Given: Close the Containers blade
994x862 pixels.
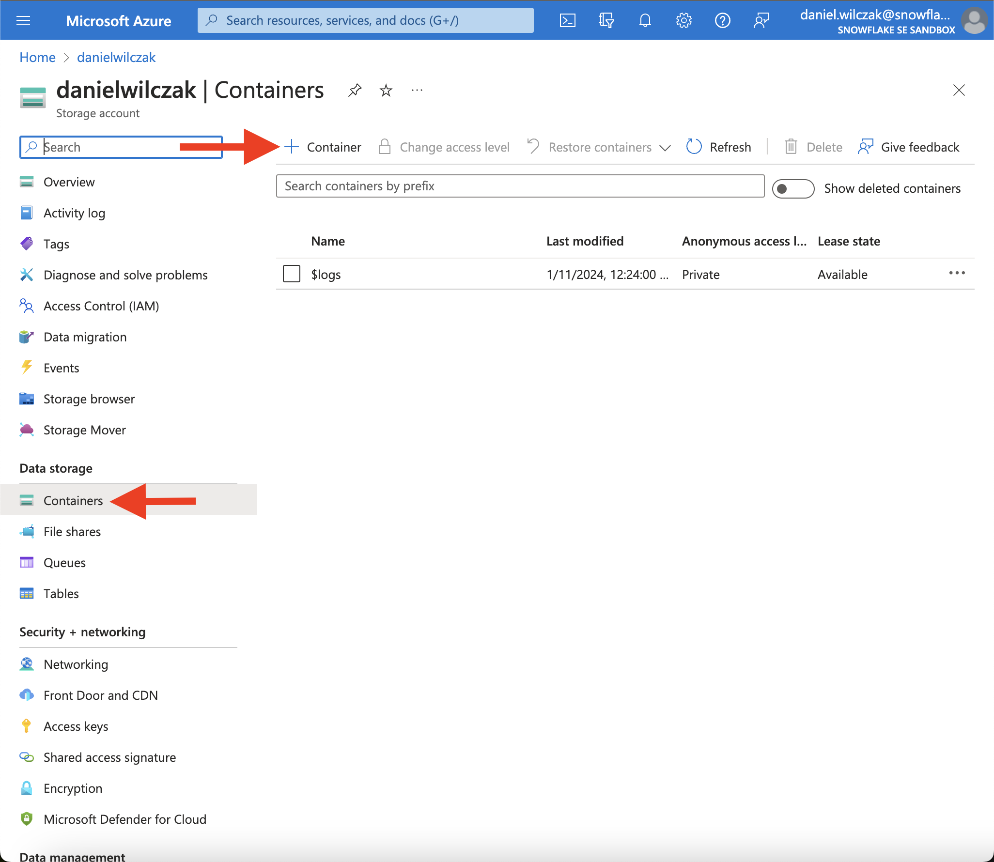Looking at the screenshot, I should (x=959, y=90).
